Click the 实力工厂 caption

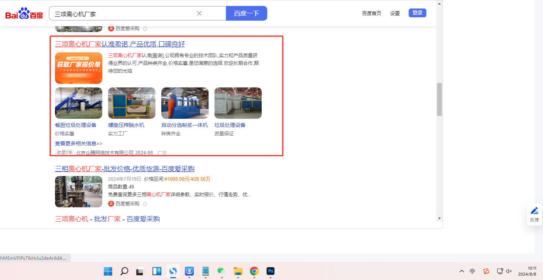(x=118, y=134)
